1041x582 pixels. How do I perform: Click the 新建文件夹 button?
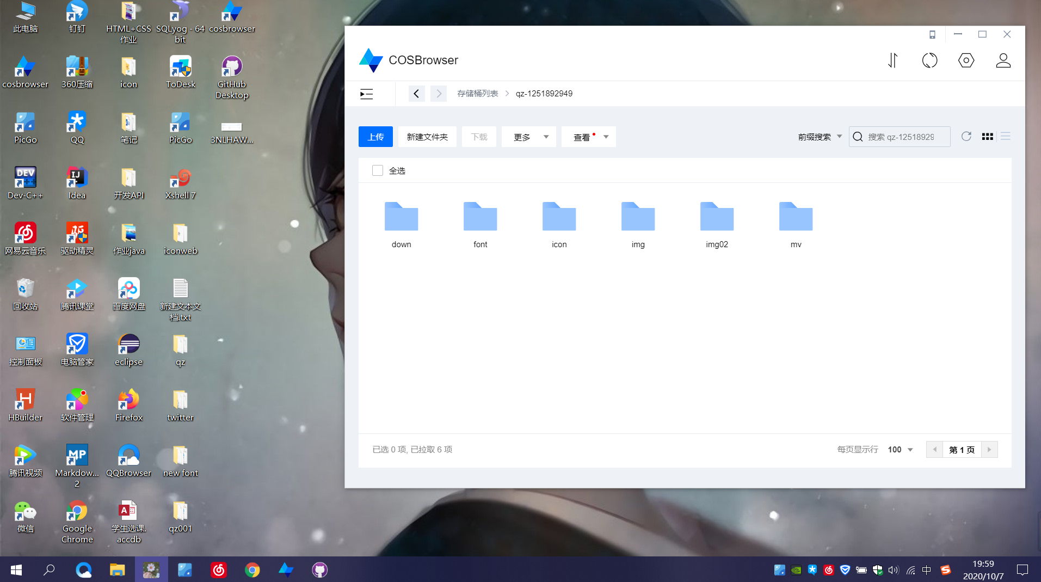(x=427, y=137)
